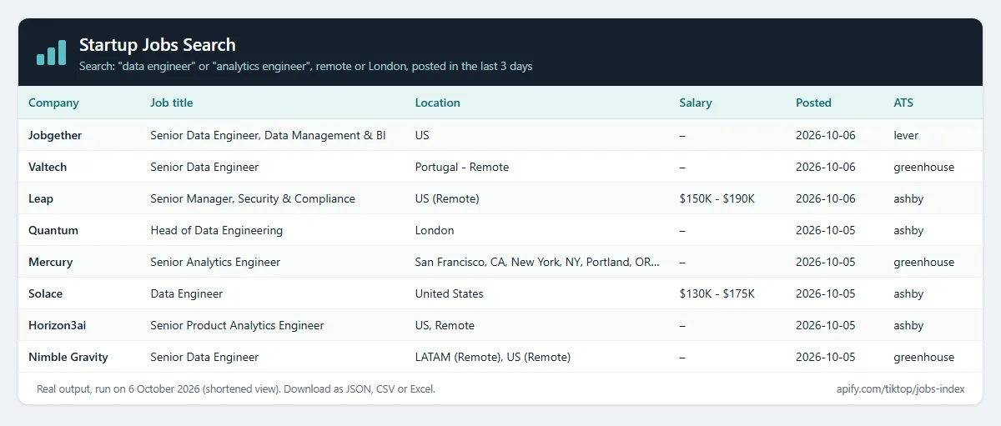Click the US (Remote) location for Leap

447,198
